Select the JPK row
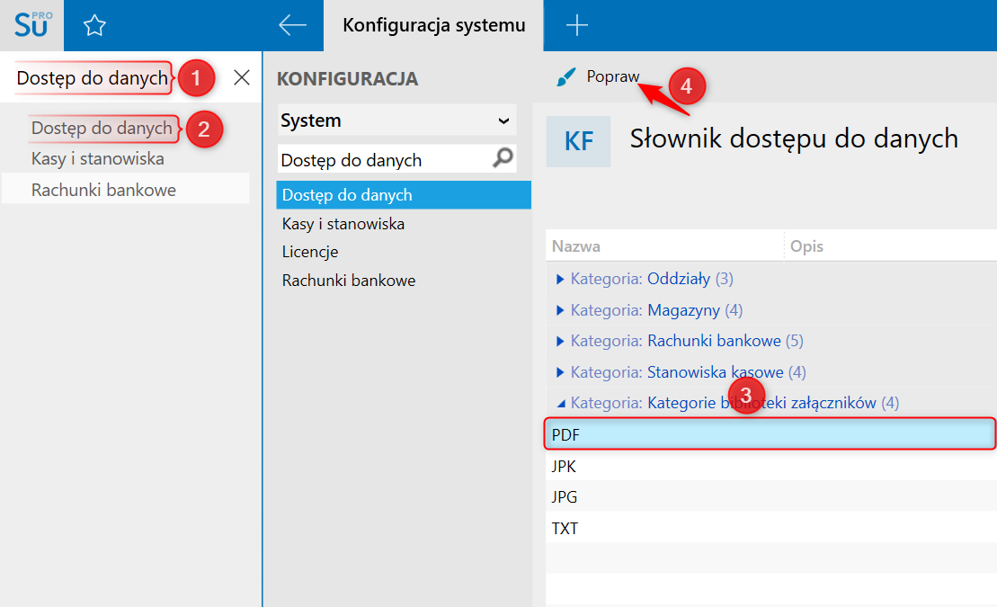Image resolution: width=997 pixels, height=607 pixels. coord(771,466)
